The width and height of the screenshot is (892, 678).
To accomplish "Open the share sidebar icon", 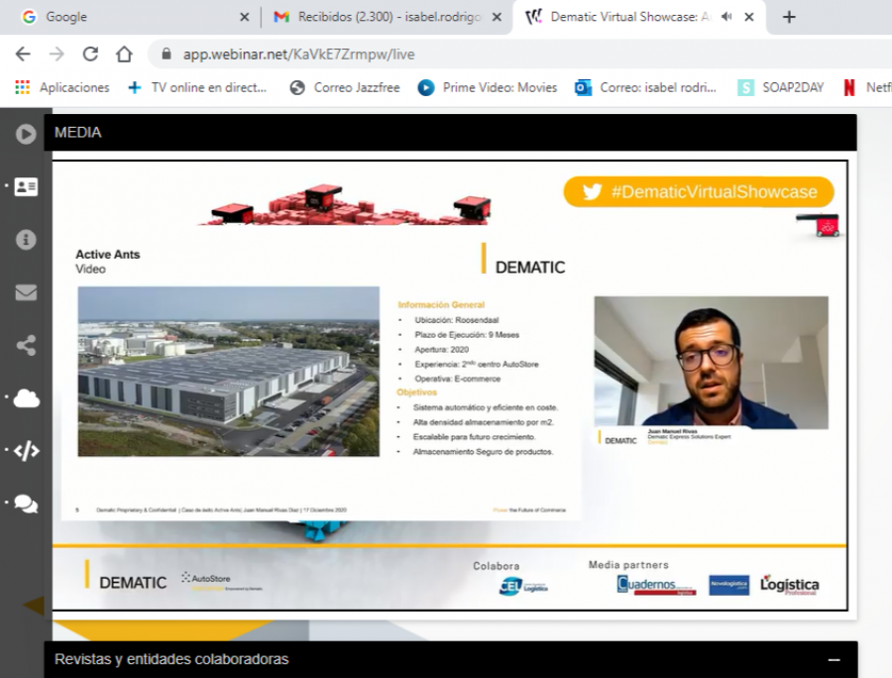I will [x=26, y=345].
